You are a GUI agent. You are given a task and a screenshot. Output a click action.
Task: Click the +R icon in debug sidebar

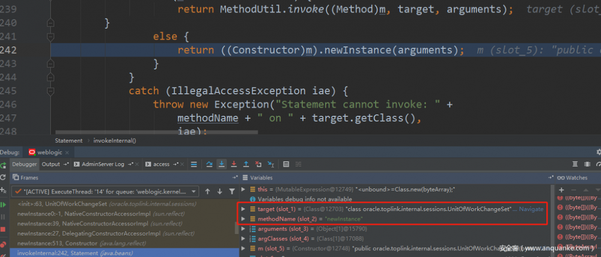coord(4,190)
